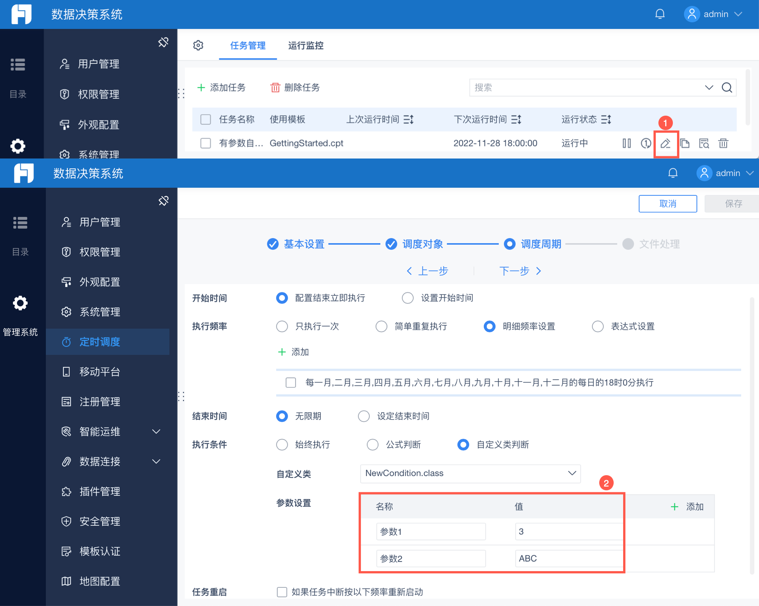Click the copy task icon
Viewport: 759px width, 606px height.
point(685,143)
